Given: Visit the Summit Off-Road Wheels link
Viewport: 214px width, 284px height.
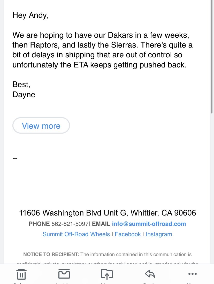Looking at the screenshot, I should point(76,234).
